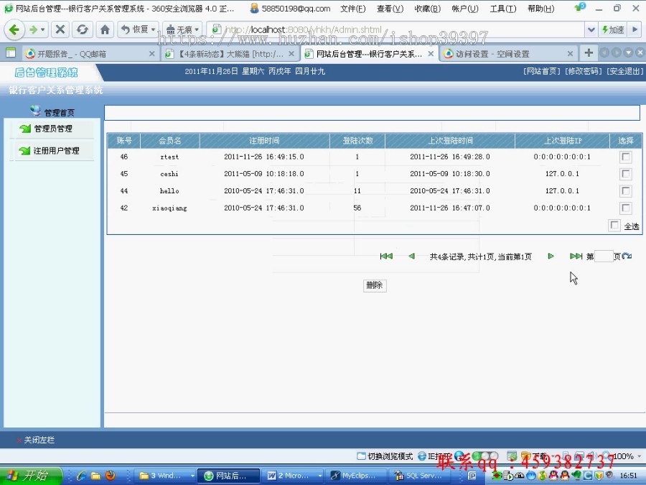This screenshot has width=646, height=485.
Task: Go to first page pagination icon
Action: click(386, 256)
